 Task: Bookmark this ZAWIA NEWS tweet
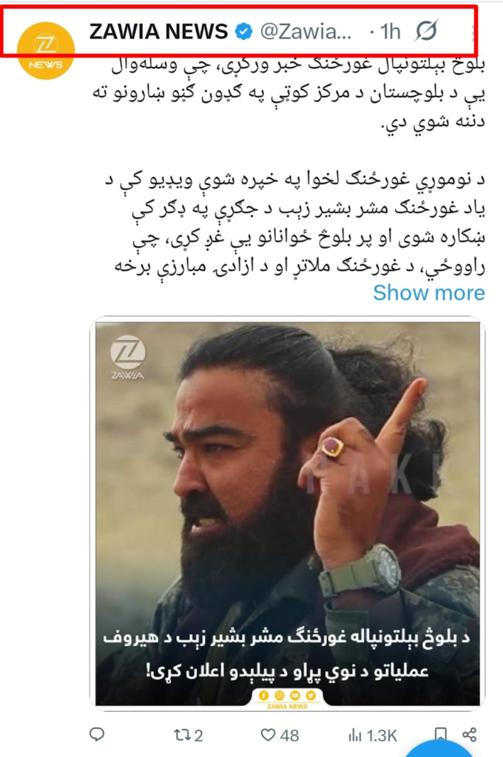coord(440,734)
